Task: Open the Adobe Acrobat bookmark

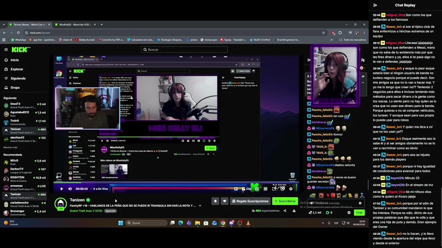Action: pyautogui.click(x=85, y=40)
